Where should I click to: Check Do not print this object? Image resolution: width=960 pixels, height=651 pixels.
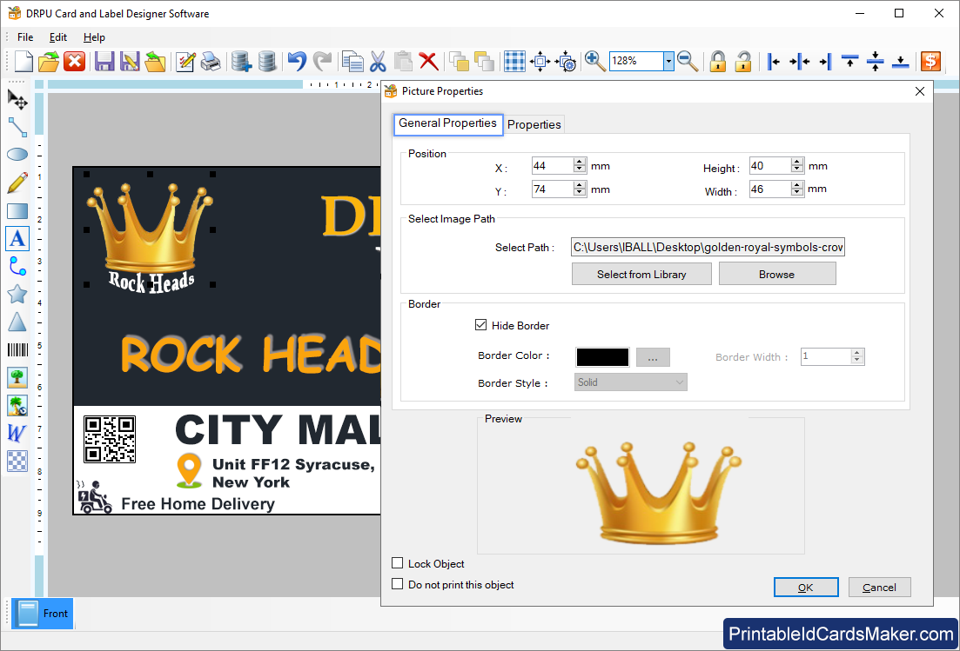[x=398, y=584]
